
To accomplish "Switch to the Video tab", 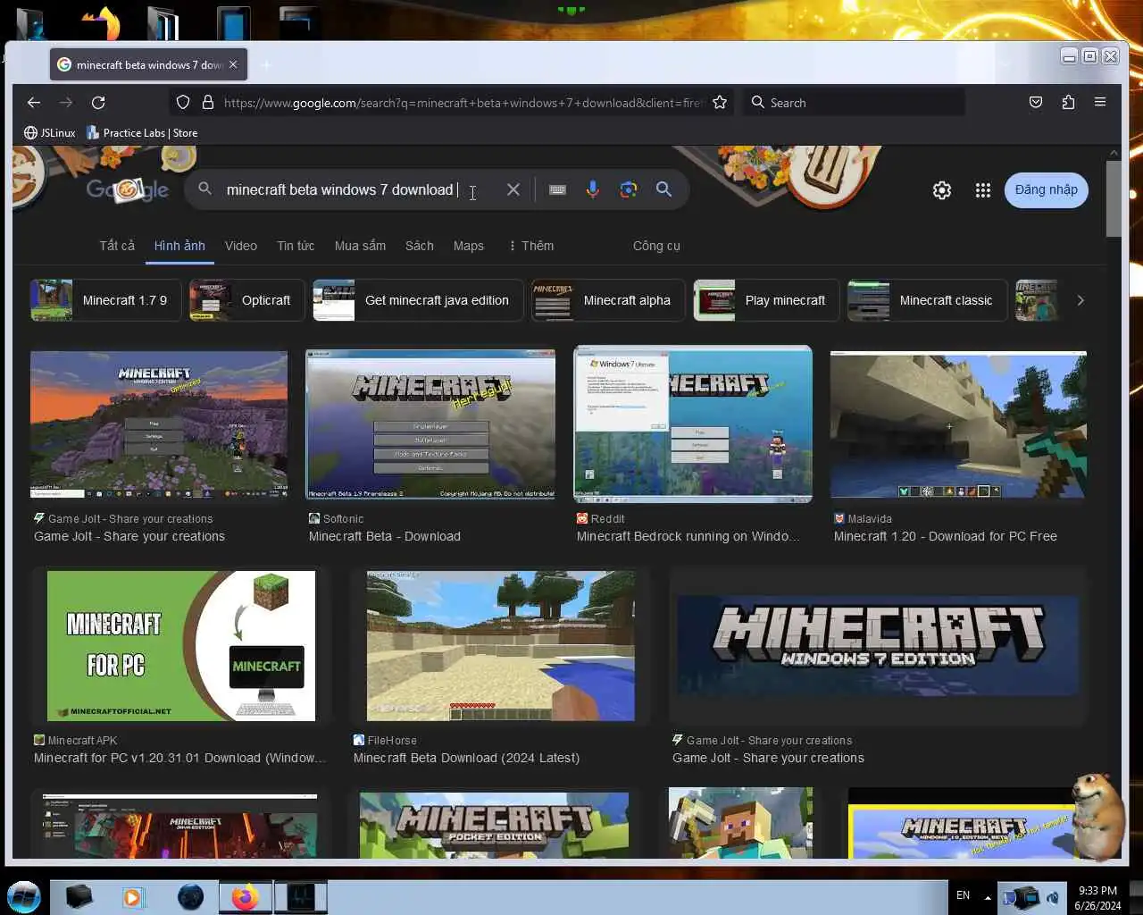I will [x=241, y=246].
